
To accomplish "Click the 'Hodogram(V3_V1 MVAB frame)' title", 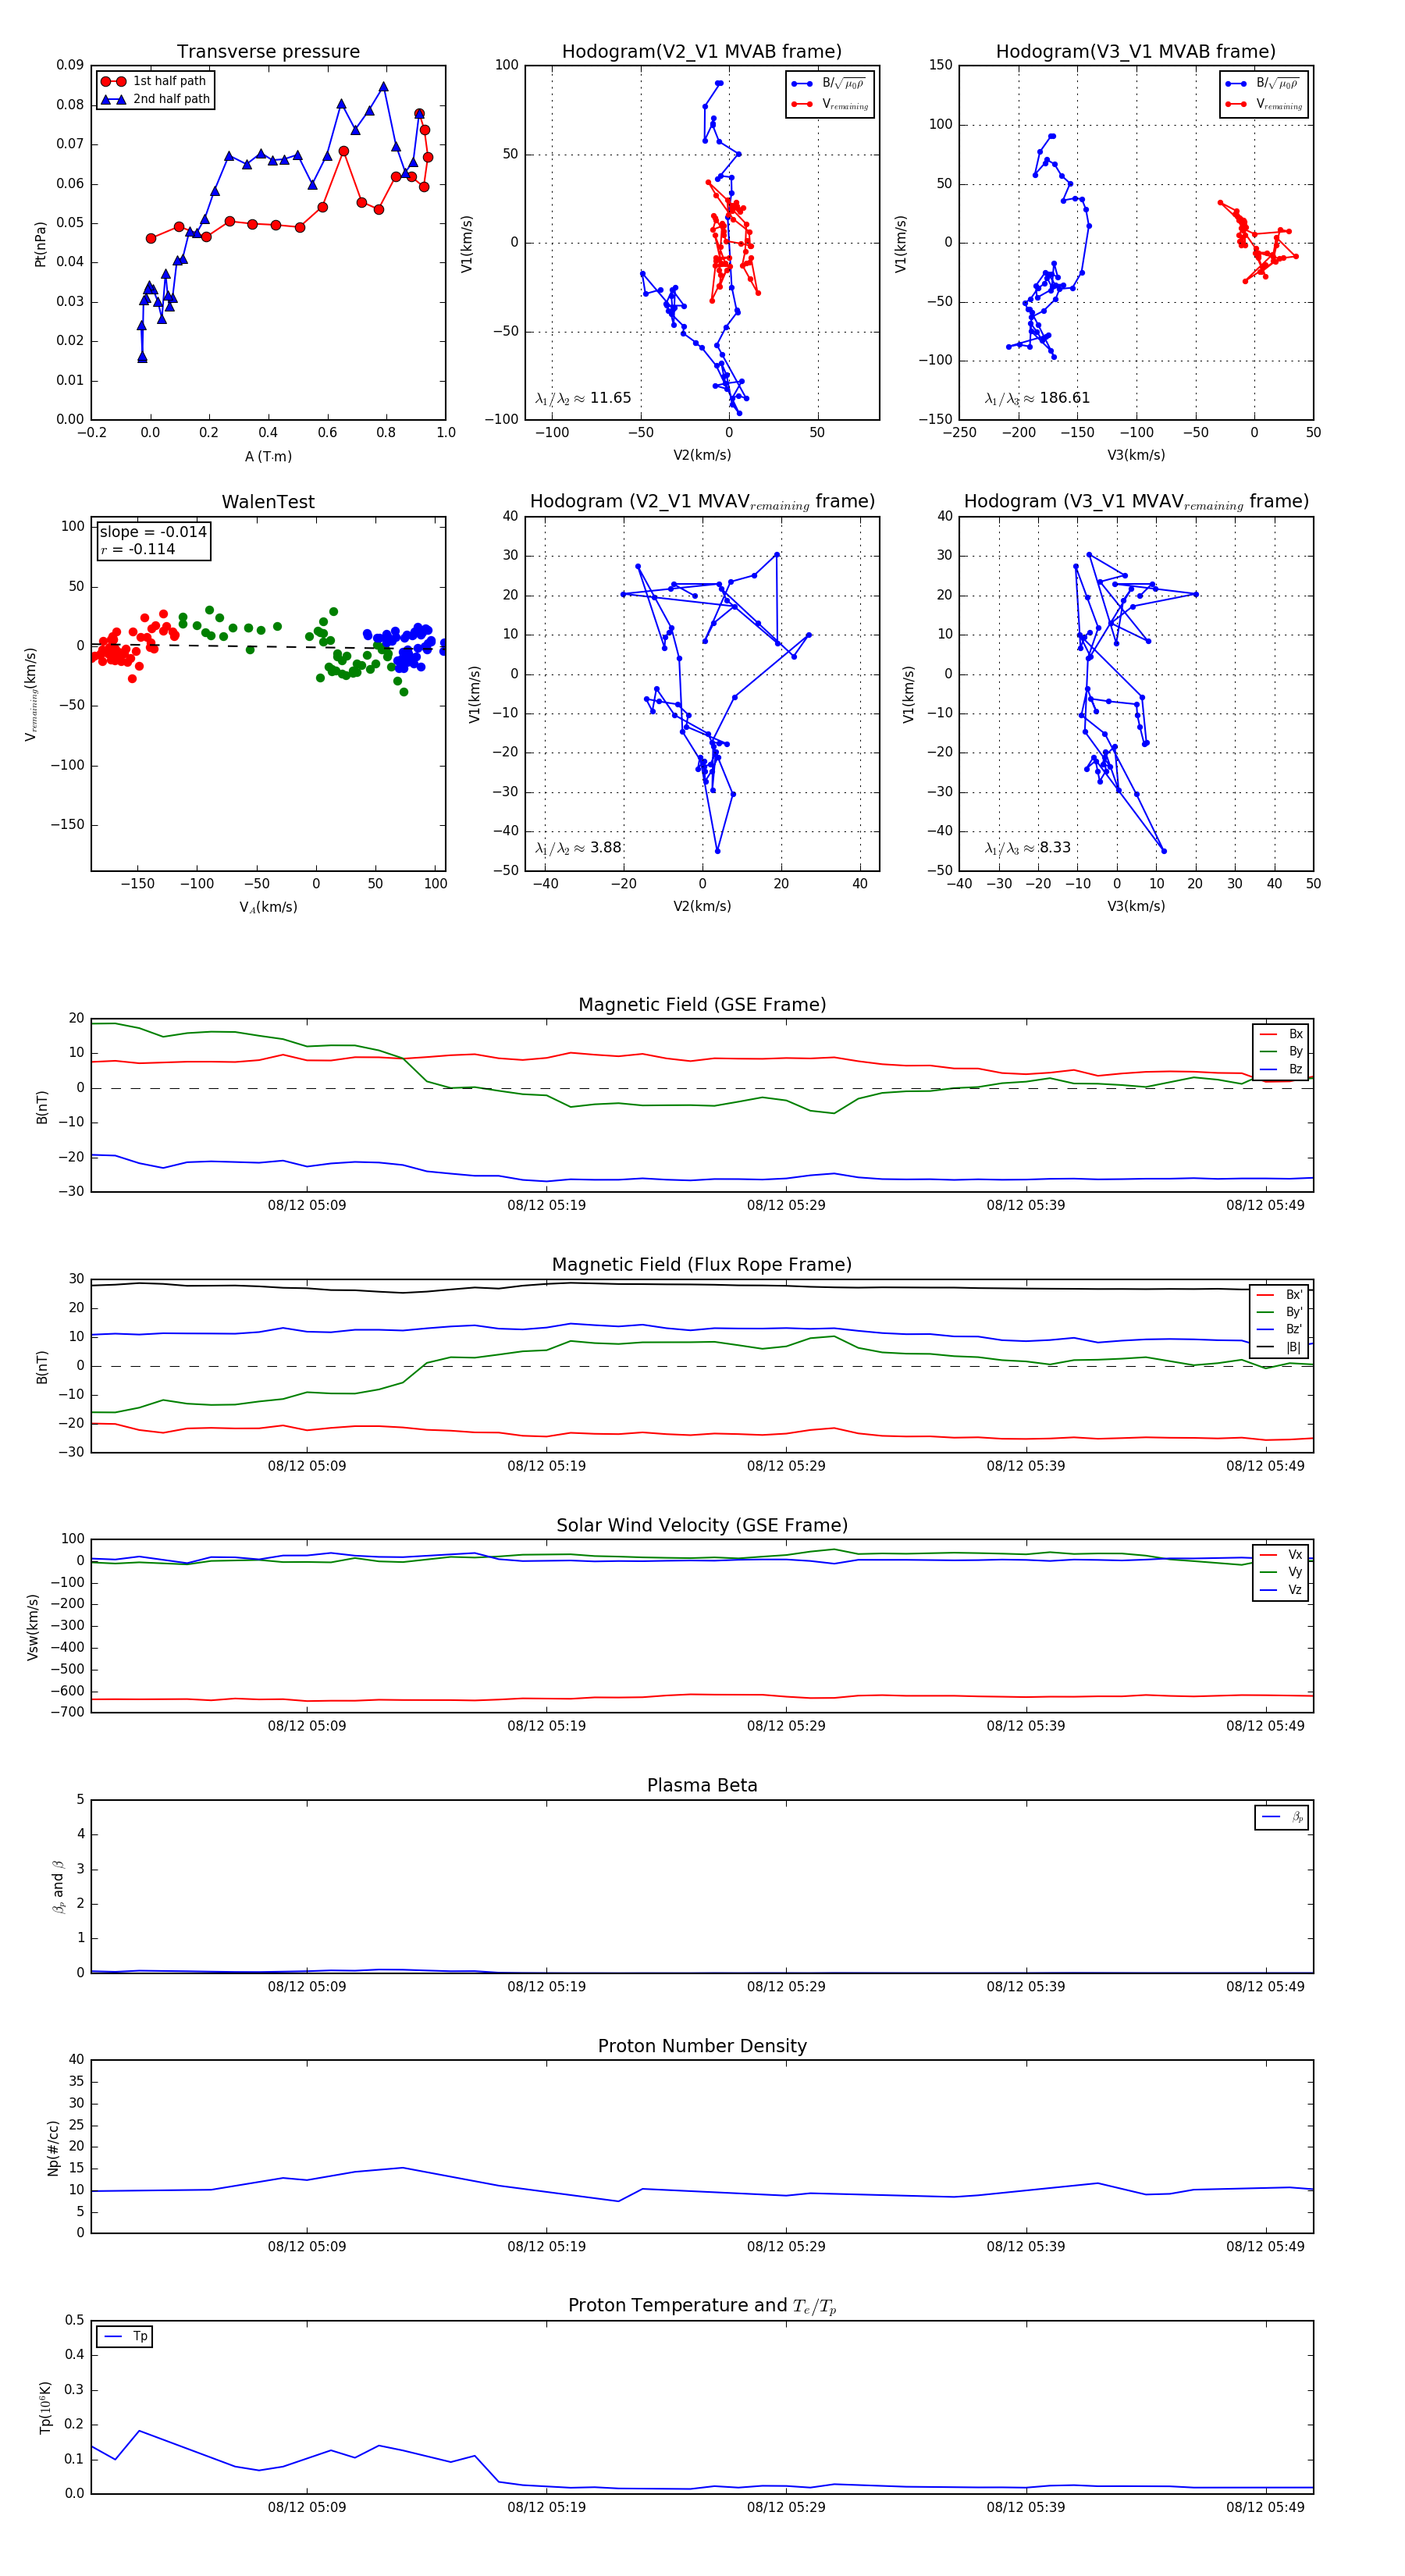I will pyautogui.click(x=1136, y=52).
